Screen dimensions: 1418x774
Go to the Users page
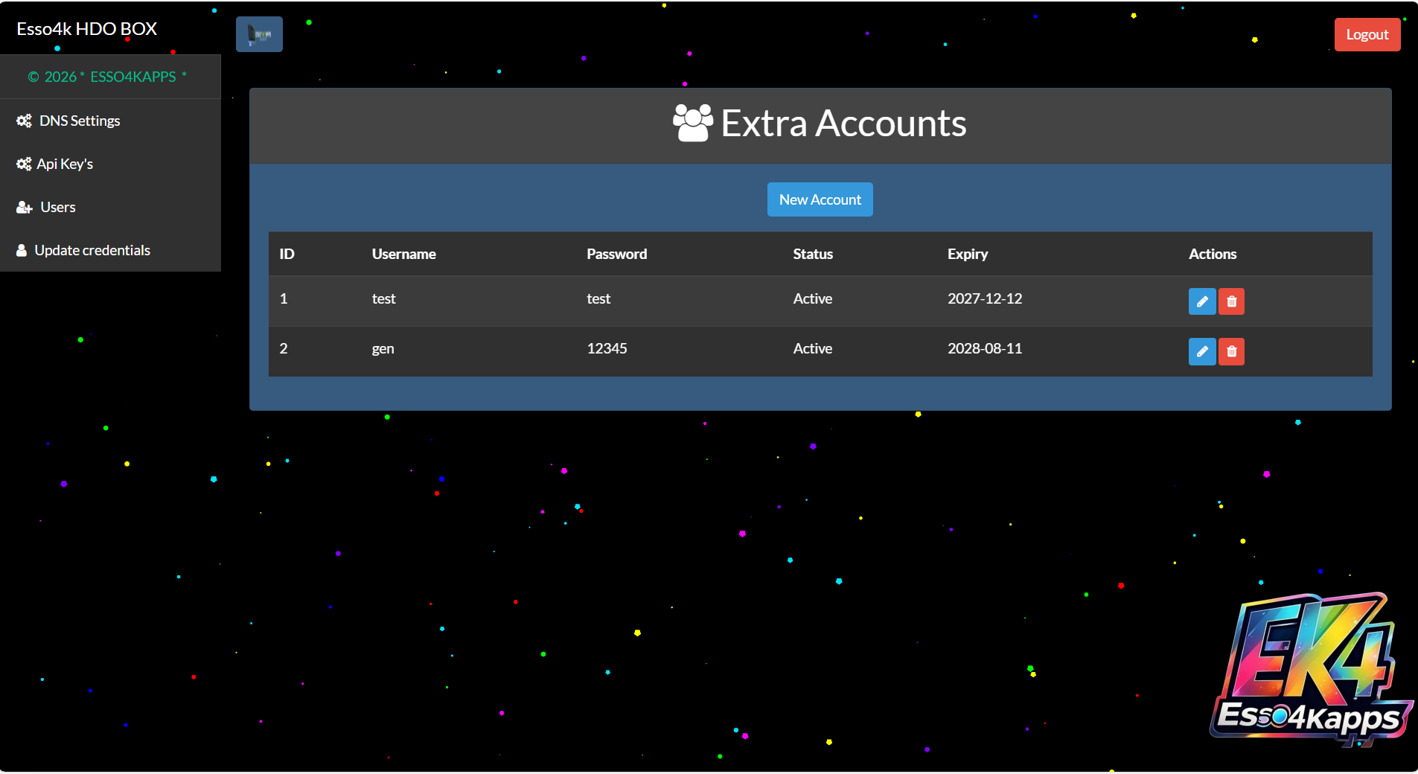pos(58,207)
